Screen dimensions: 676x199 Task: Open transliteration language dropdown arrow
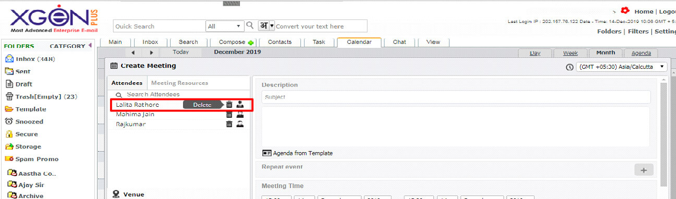click(272, 26)
